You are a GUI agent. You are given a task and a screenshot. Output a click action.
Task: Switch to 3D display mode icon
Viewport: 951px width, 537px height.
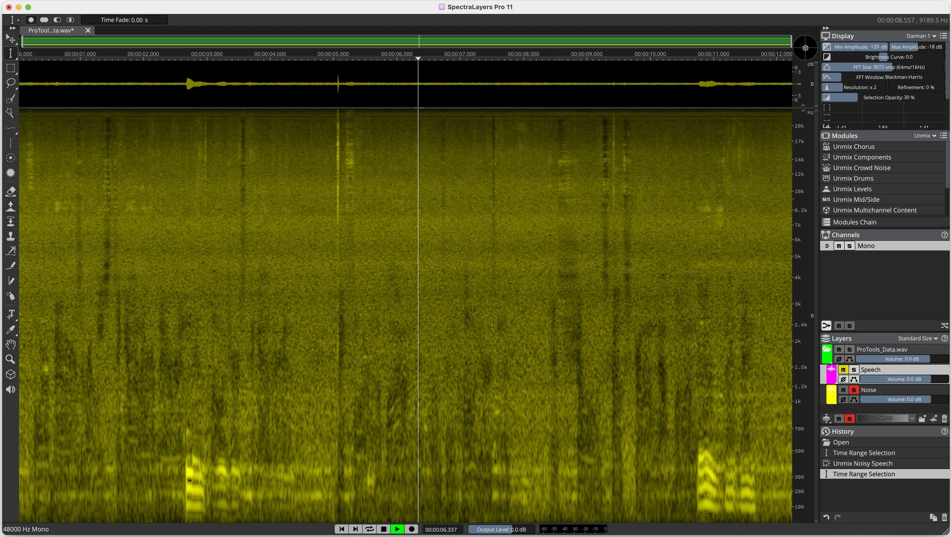tap(11, 374)
